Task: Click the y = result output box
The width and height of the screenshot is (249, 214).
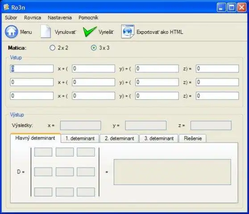Action: [146, 125]
